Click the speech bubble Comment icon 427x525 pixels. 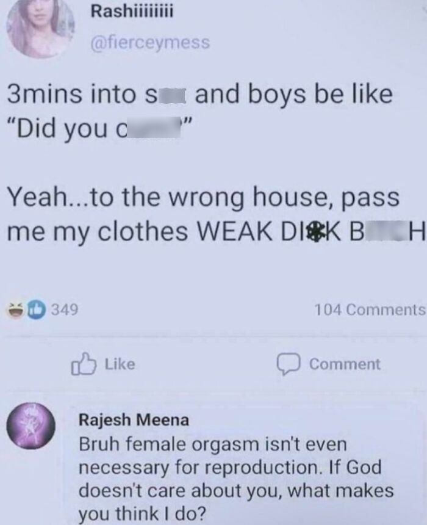click(x=289, y=364)
